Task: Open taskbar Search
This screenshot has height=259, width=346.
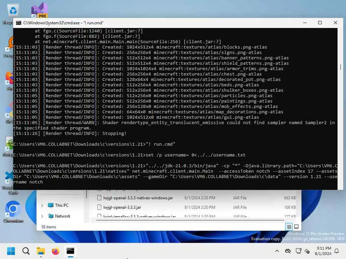Action: (x=26, y=251)
